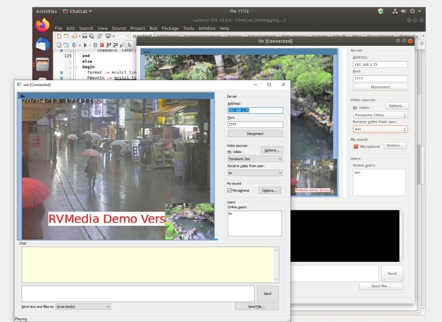Open the Panasonic China video dropdown

pyautogui.click(x=380, y=115)
